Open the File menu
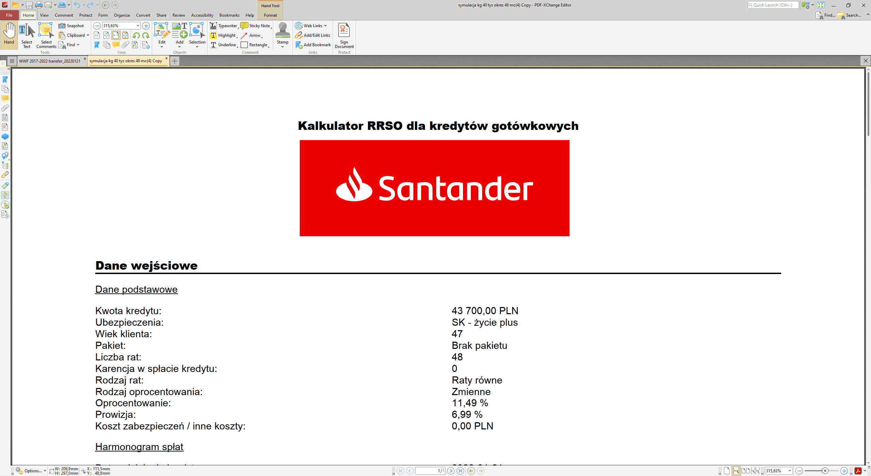The height and width of the screenshot is (476, 871). click(x=9, y=15)
